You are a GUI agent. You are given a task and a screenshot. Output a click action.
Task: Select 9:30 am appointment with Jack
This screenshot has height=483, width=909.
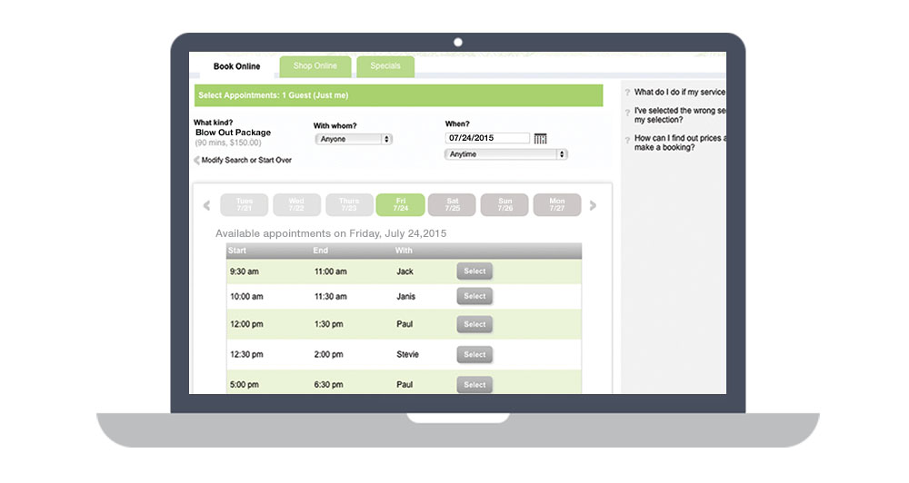474,271
